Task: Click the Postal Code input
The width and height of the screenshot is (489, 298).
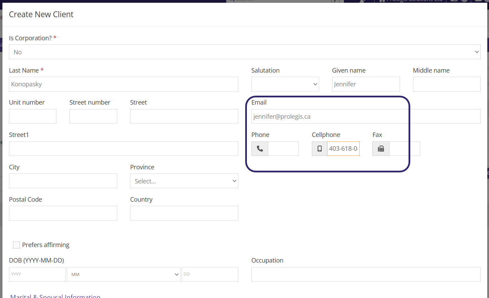Action: tap(63, 213)
